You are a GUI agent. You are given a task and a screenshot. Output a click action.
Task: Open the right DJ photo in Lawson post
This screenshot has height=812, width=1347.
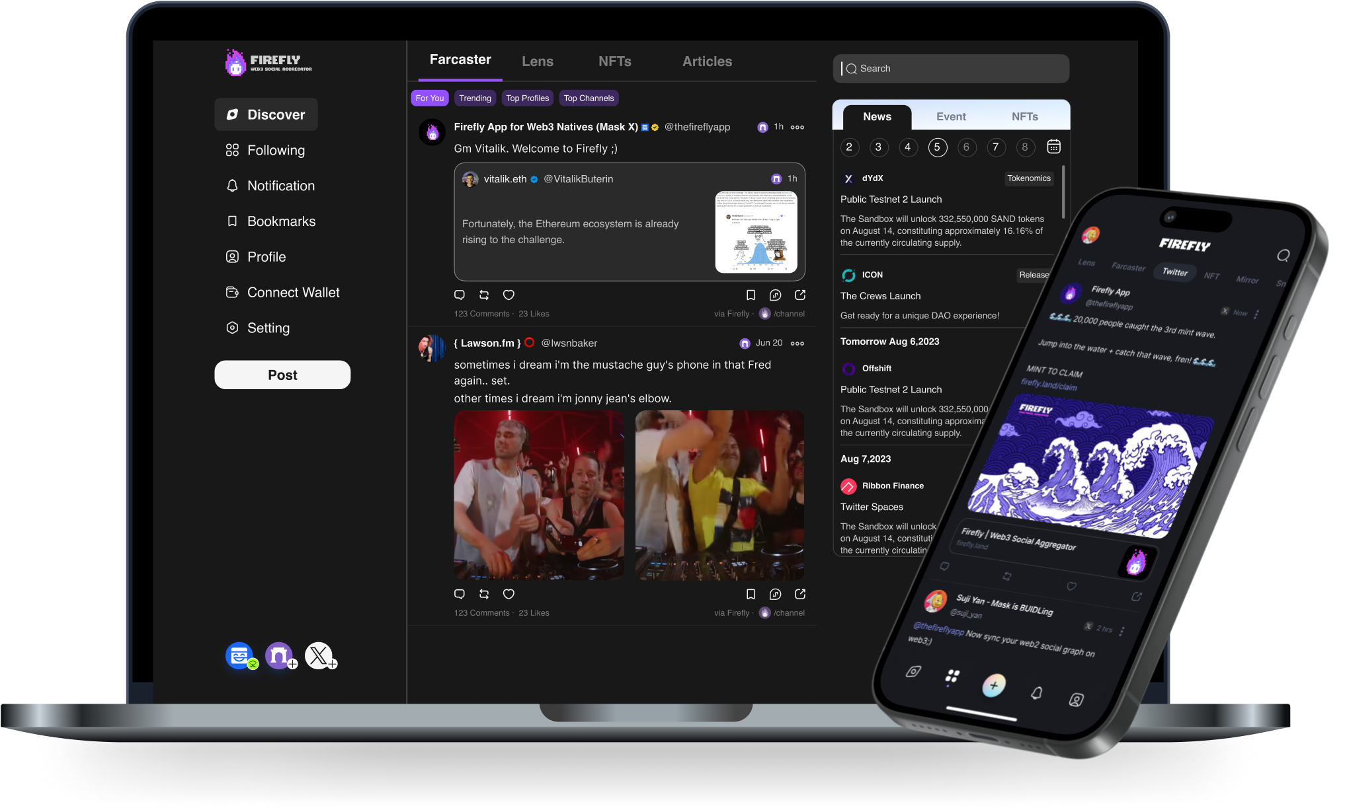point(720,496)
